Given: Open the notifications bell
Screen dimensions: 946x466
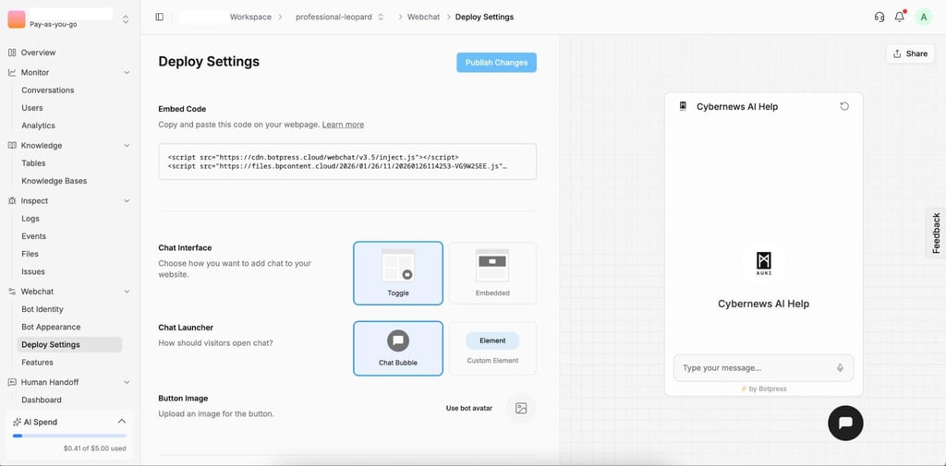Looking at the screenshot, I should coord(900,17).
